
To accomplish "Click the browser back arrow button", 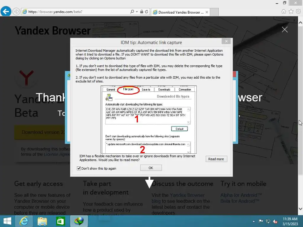I will (6, 12).
